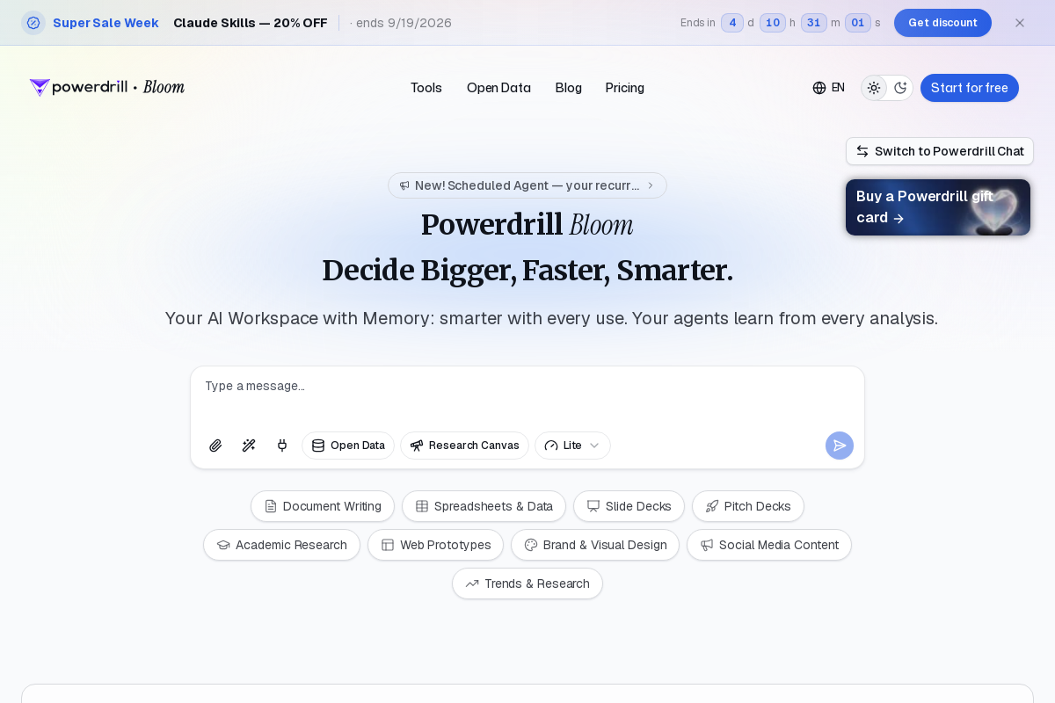Go to the Blog page
The height and width of the screenshot is (703, 1055).
tap(569, 88)
